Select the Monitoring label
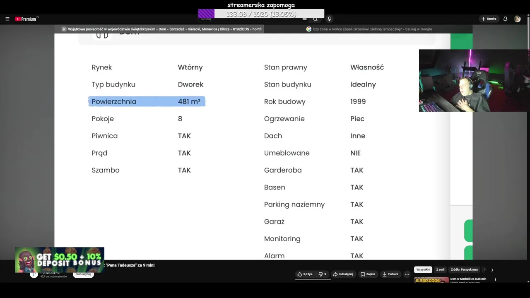 (282, 239)
